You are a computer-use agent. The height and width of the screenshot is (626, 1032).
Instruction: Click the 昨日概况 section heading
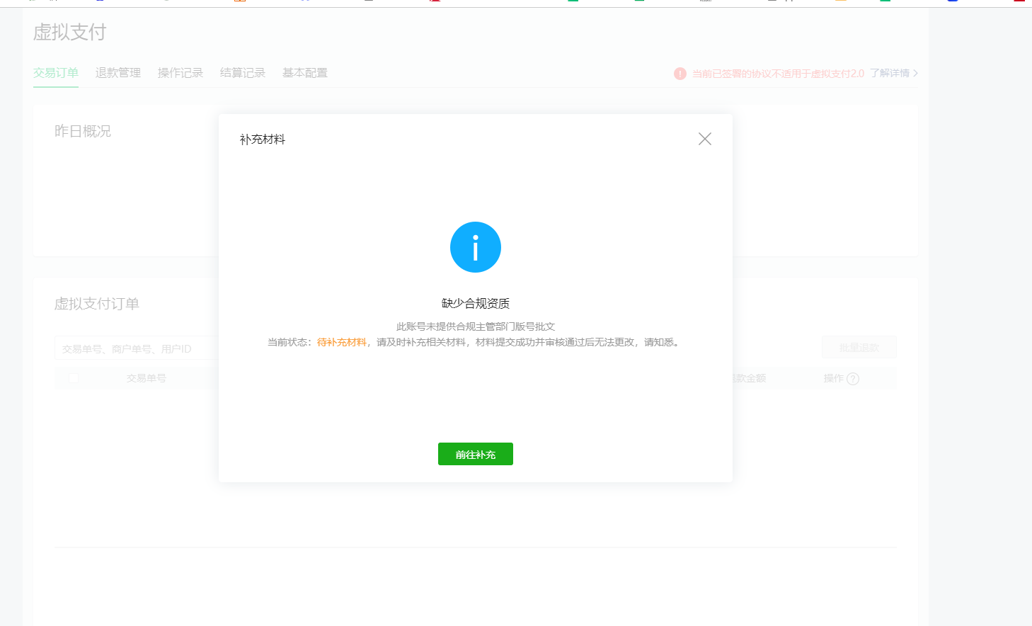coord(83,131)
